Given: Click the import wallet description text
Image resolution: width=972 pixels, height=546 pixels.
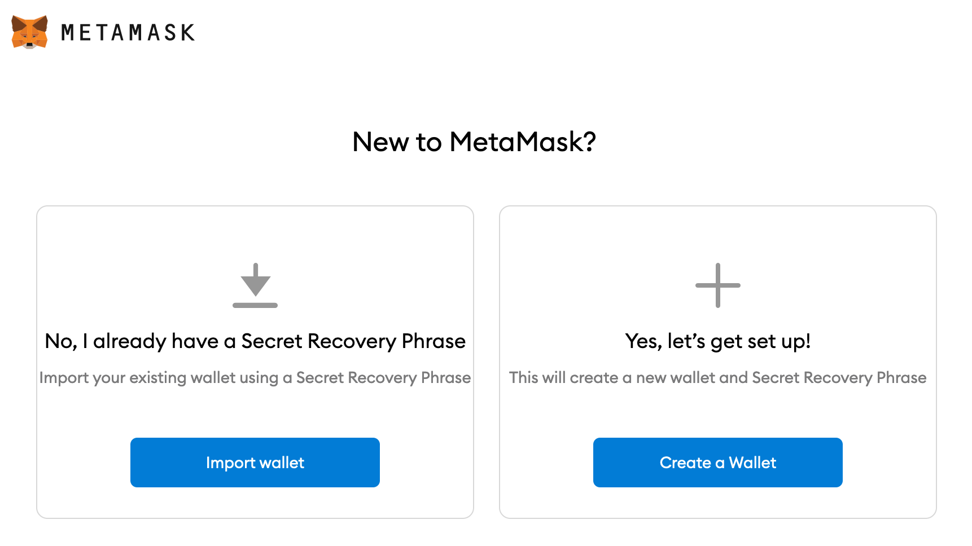Looking at the screenshot, I should point(255,378).
